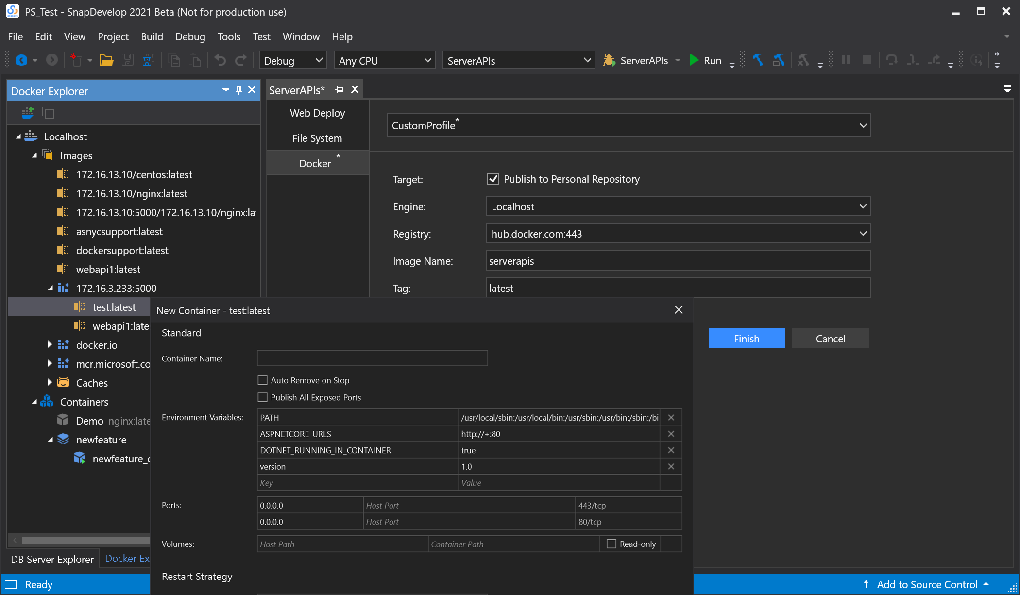1020x595 pixels.
Task: Open the ServerAPIs startup project dropdown
Action: point(519,60)
